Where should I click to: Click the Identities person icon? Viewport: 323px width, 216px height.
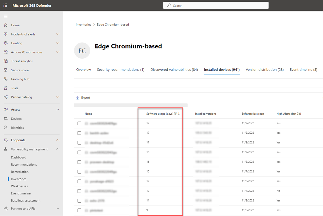[x=6, y=128]
